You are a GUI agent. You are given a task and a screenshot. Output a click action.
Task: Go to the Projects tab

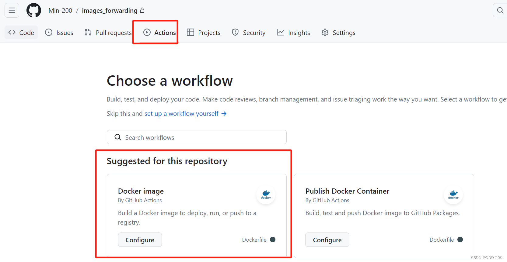pyautogui.click(x=204, y=33)
